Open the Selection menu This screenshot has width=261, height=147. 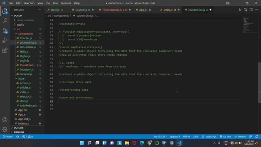pos(29,3)
